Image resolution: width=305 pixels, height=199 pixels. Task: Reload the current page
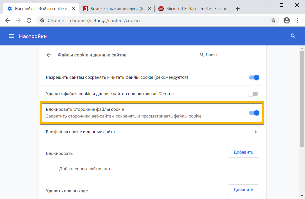[29, 20]
